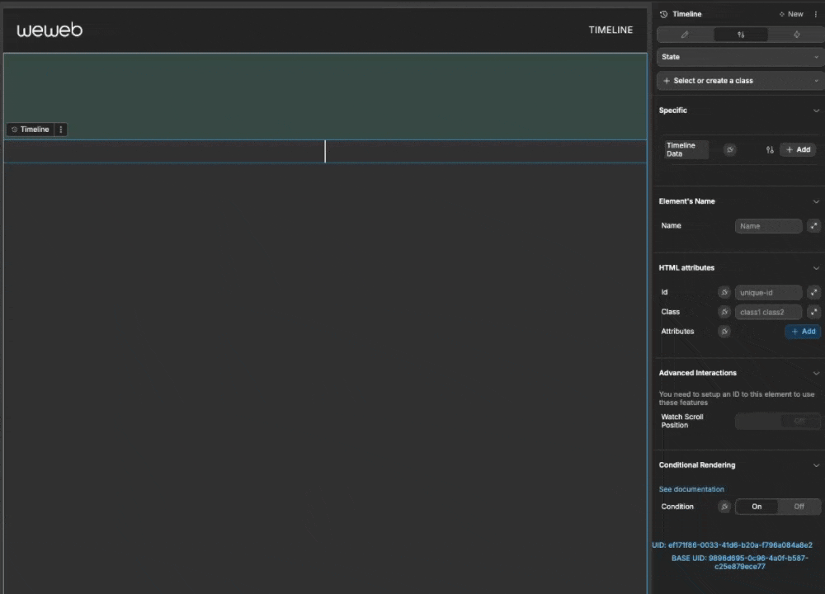
Task: Click the bind icon next to the Id field
Action: [724, 292]
